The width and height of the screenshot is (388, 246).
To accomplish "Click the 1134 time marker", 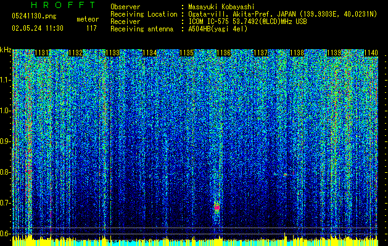I will (150, 53).
